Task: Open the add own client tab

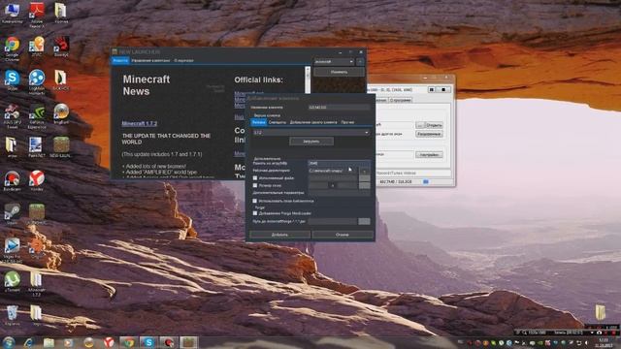Action: [313, 122]
